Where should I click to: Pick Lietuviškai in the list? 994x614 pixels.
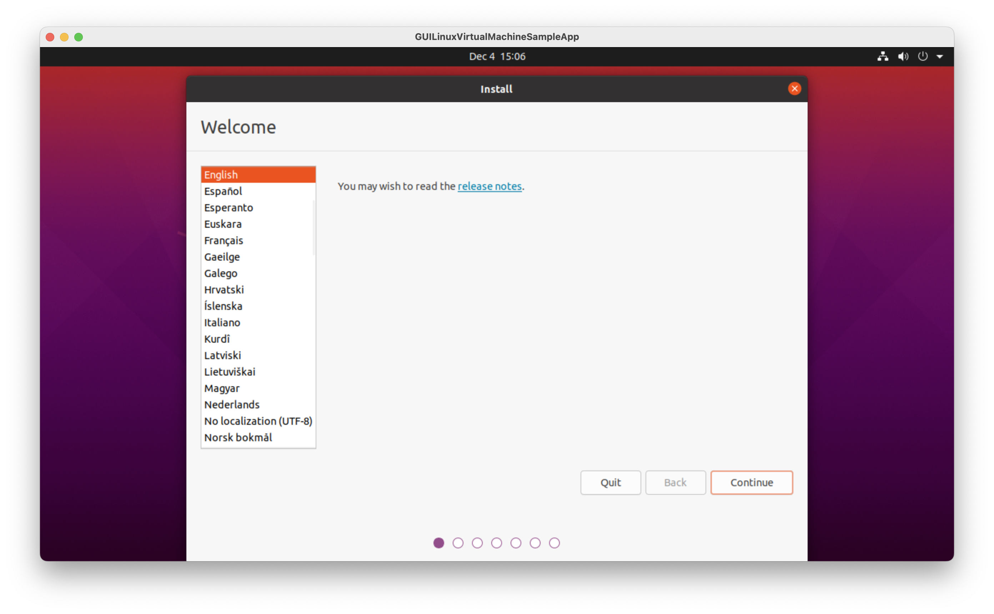(x=258, y=372)
